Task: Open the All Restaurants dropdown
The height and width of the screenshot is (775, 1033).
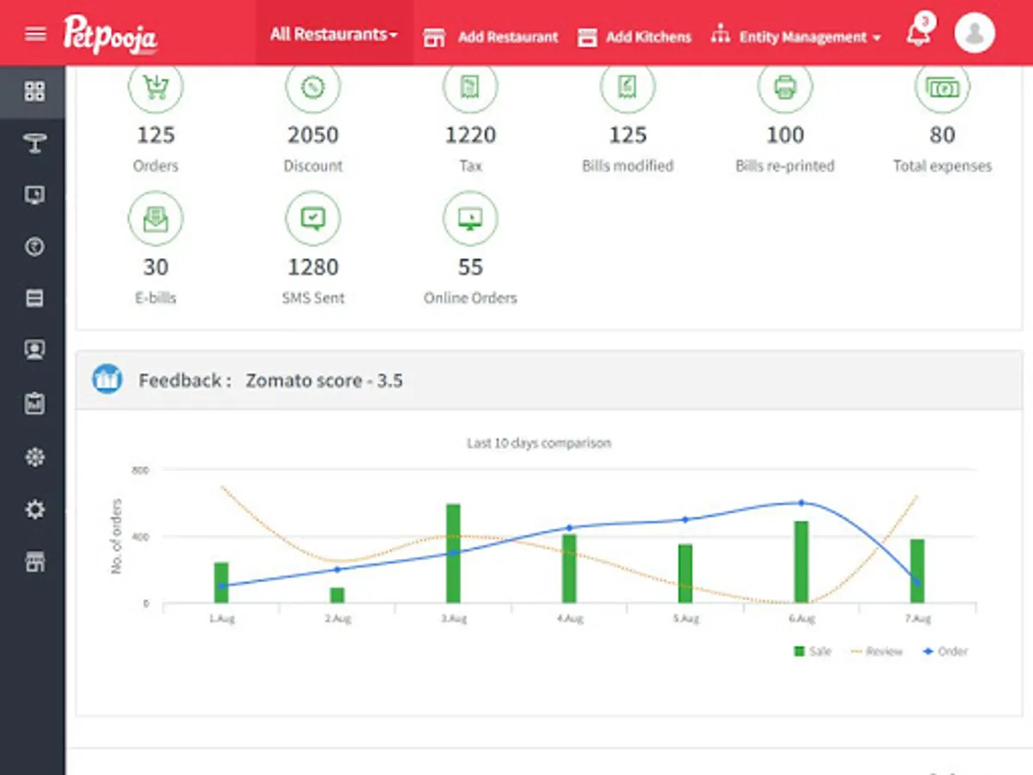Action: click(x=334, y=34)
